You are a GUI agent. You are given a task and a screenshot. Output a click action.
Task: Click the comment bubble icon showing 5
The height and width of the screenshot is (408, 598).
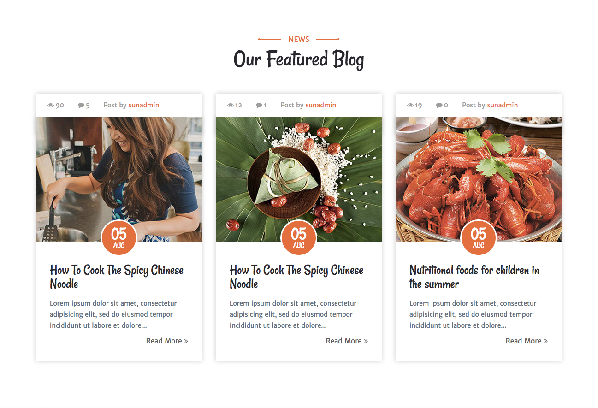(81, 105)
